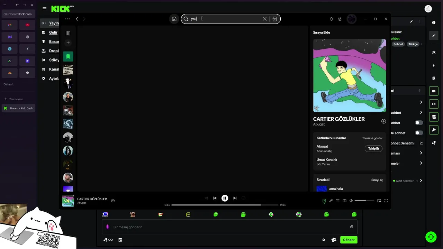Open the Browse icon in Spotify search bar
Viewport: 443px width, 249px height.
click(275, 19)
